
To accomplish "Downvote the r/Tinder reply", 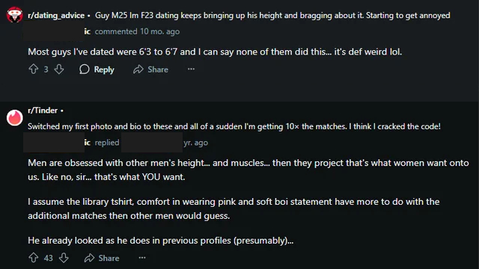I will pos(64,258).
